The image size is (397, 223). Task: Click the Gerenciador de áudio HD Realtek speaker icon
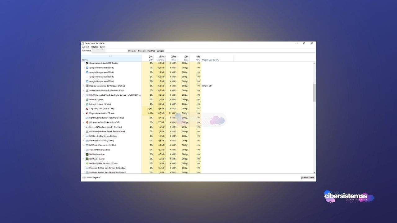point(87,63)
